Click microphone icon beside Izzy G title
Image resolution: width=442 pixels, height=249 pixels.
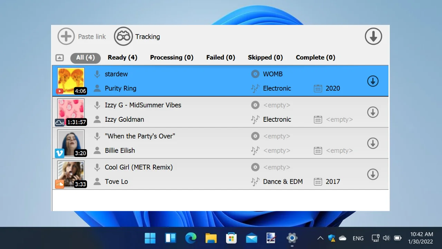[97, 105]
